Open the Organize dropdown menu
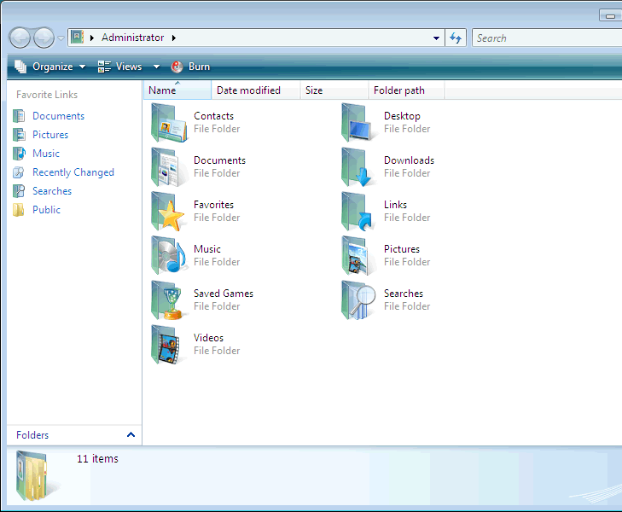 click(x=50, y=67)
